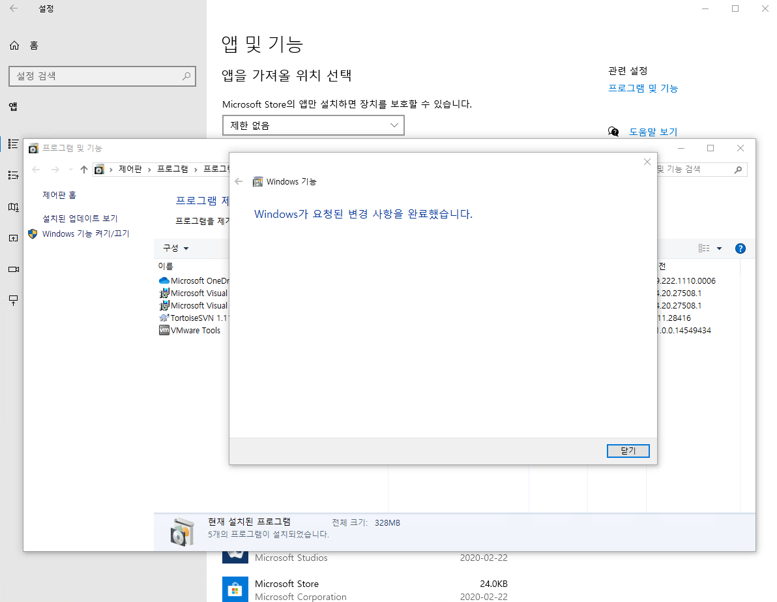Click 제어판 breadcrumb in address bar

point(130,169)
